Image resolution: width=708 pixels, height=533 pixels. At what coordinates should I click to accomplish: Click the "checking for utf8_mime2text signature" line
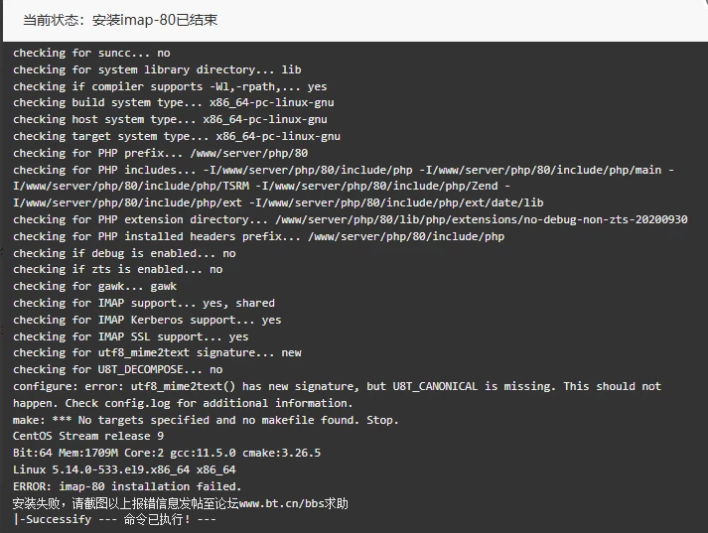click(x=157, y=352)
